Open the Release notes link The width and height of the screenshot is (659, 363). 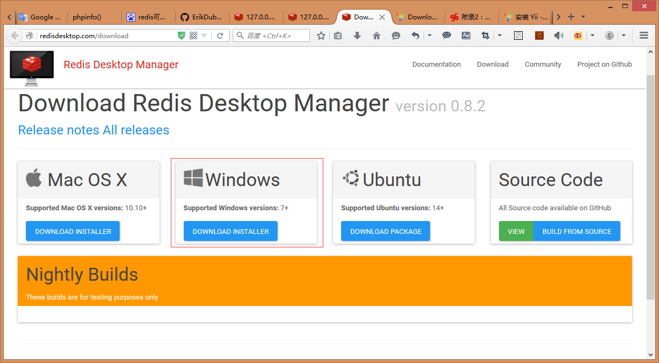[59, 130]
